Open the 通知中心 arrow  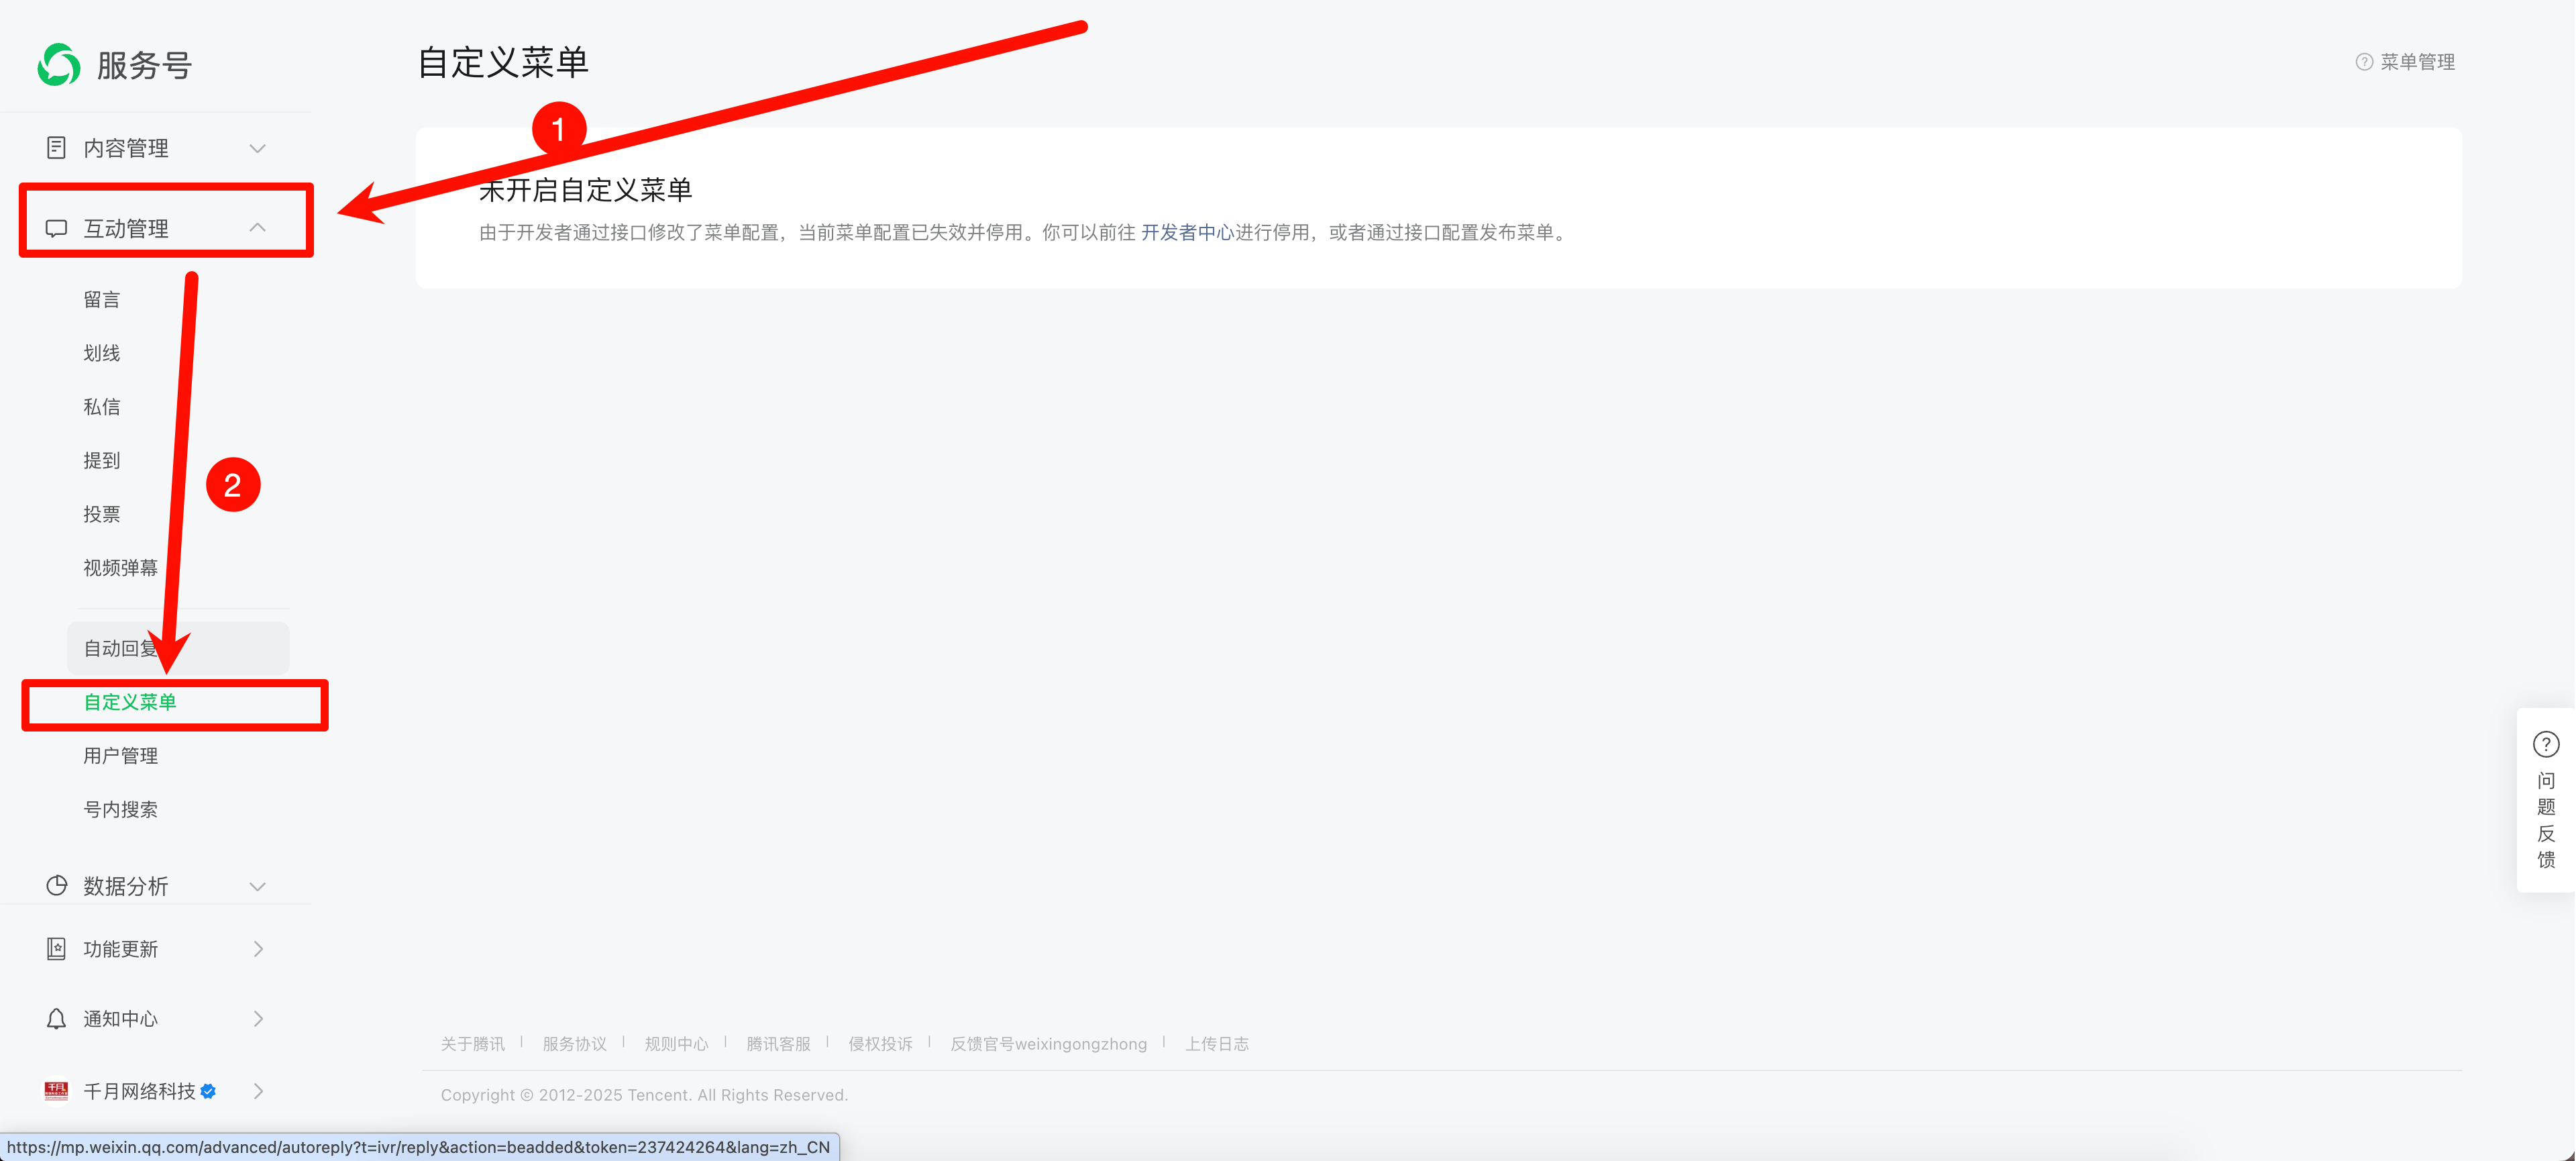tap(258, 1019)
